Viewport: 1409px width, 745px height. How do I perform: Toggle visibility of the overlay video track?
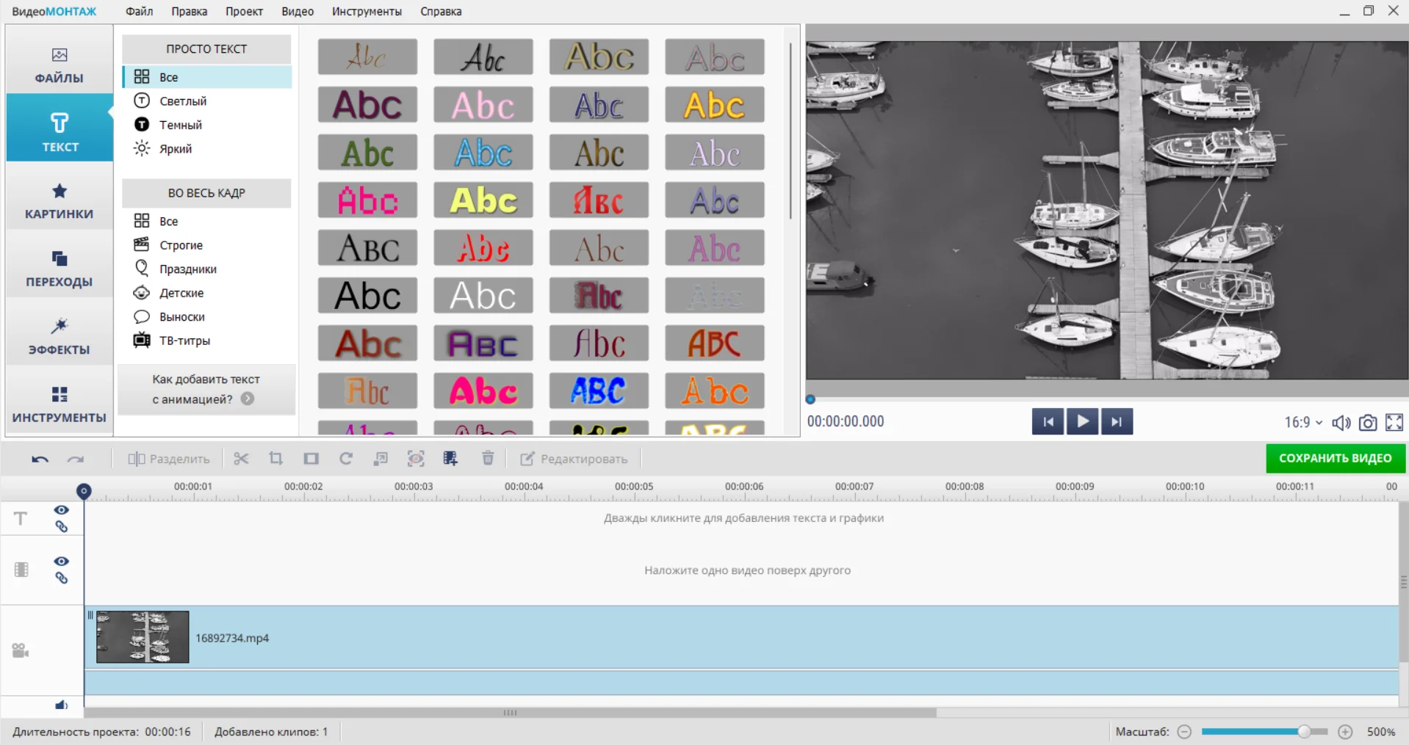tap(61, 562)
